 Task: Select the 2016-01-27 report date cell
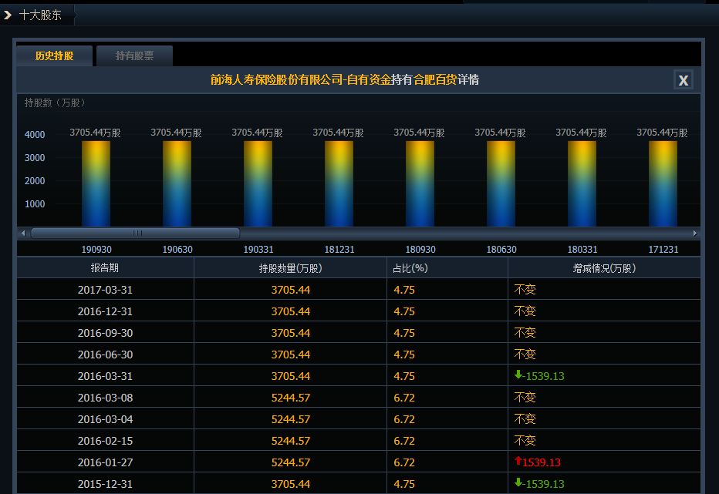pos(105,462)
